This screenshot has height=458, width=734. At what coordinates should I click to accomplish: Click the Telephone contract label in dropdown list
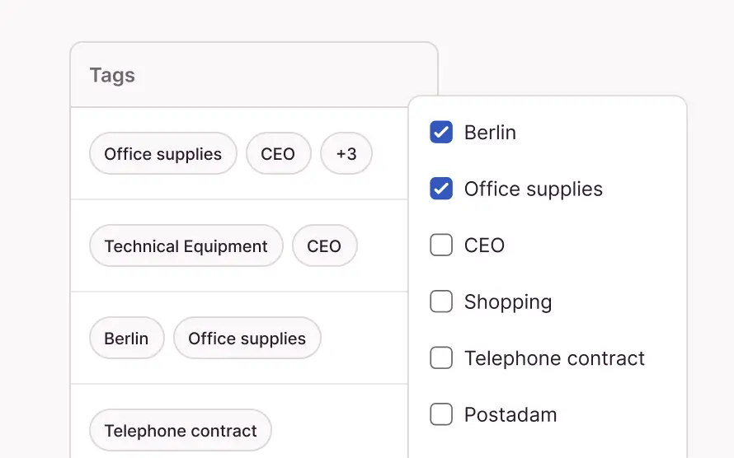(554, 358)
